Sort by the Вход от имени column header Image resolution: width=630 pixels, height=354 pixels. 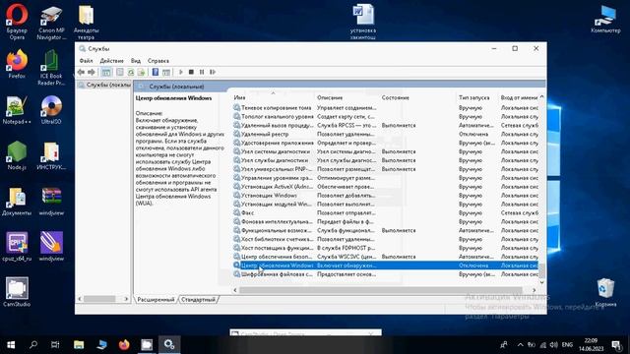coord(519,97)
